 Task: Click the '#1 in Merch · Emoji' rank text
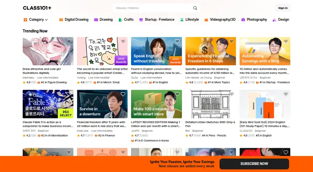108,82
